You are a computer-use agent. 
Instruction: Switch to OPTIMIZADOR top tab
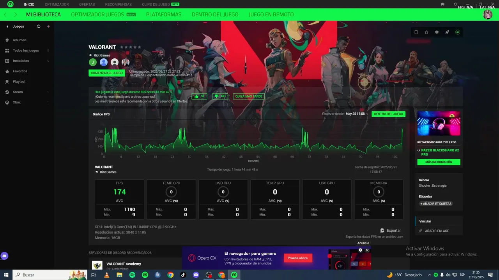click(x=57, y=4)
